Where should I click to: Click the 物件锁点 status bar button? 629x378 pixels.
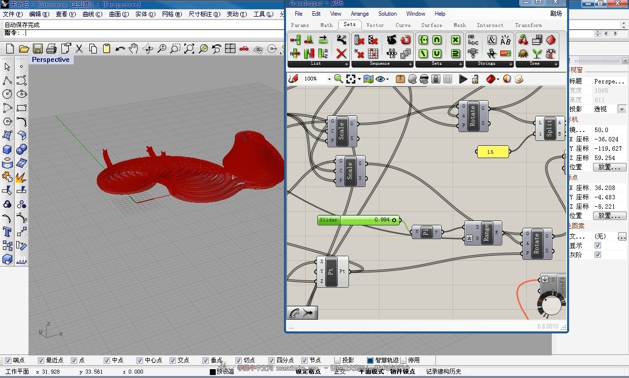pos(402,372)
